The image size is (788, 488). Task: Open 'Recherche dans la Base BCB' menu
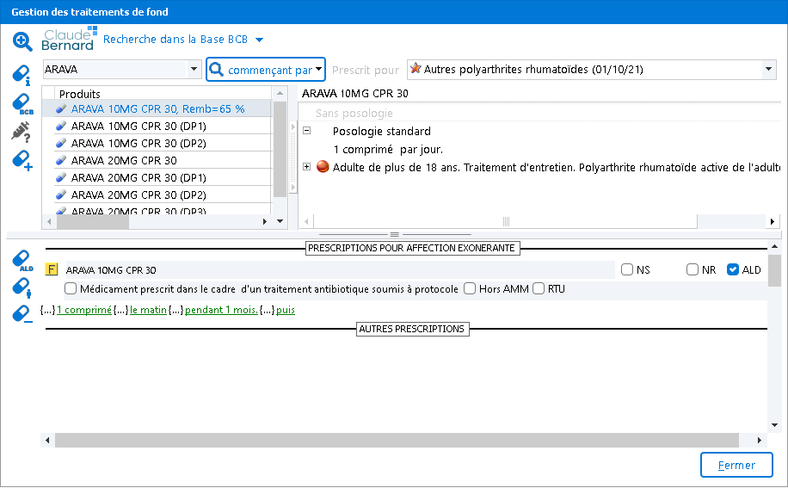[x=182, y=40]
